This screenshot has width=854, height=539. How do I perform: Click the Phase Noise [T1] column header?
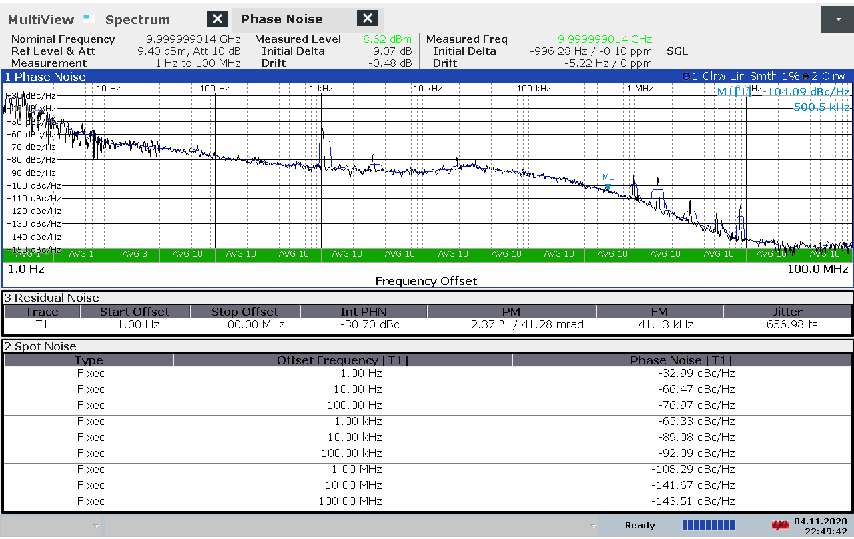[x=682, y=360]
